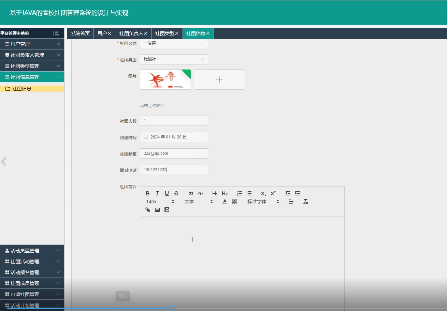The height and width of the screenshot is (311, 447).
Task: Expand the 社团活动管理 menu
Action: [32, 262]
